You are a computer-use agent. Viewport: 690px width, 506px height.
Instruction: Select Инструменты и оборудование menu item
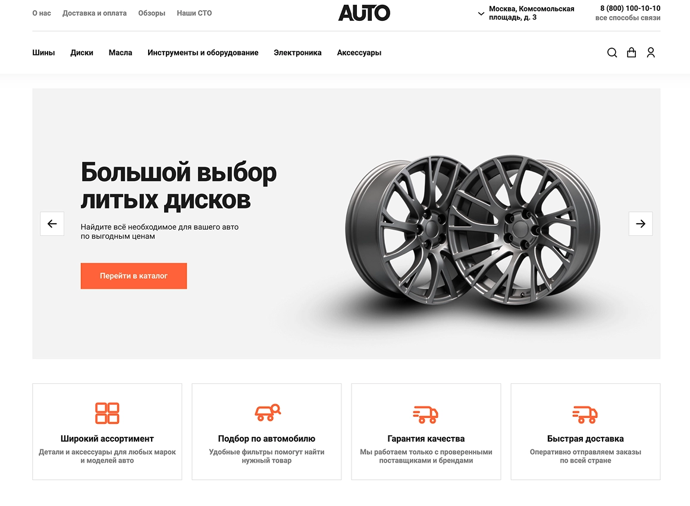pos(203,53)
